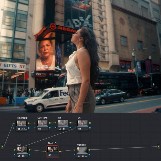The image size is (161, 161).
Task: Click the LUT node label
Action: [19, 145]
